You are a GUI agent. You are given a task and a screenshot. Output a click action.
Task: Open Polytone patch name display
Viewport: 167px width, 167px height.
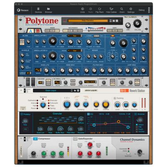(88, 21)
